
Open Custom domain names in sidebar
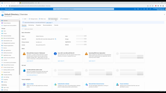click(x=8, y=67)
